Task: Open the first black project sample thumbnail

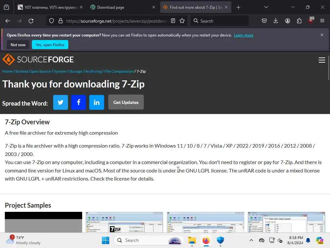Action: pos(44,222)
